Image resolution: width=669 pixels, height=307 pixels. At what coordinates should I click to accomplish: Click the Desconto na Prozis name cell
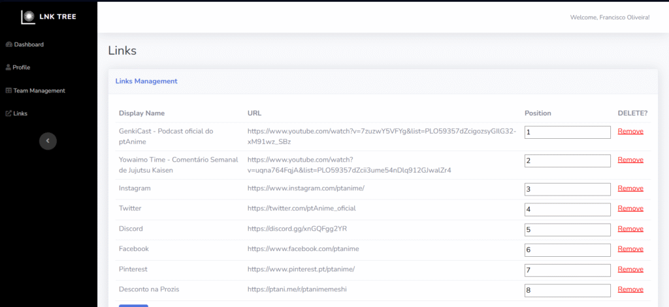(x=149, y=289)
